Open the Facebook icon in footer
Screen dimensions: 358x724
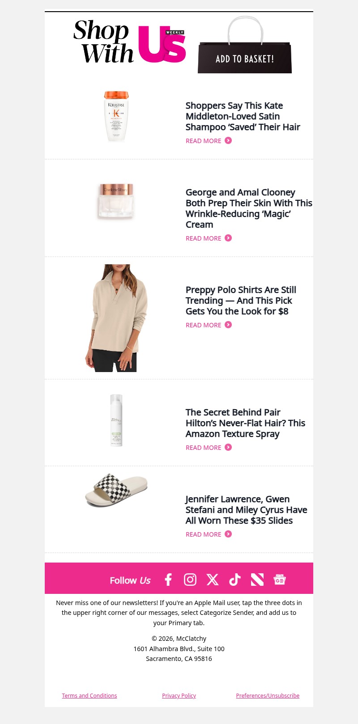click(168, 580)
